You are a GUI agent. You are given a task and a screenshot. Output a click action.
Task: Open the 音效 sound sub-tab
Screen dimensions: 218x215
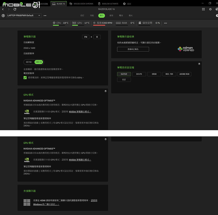tap(111, 16)
